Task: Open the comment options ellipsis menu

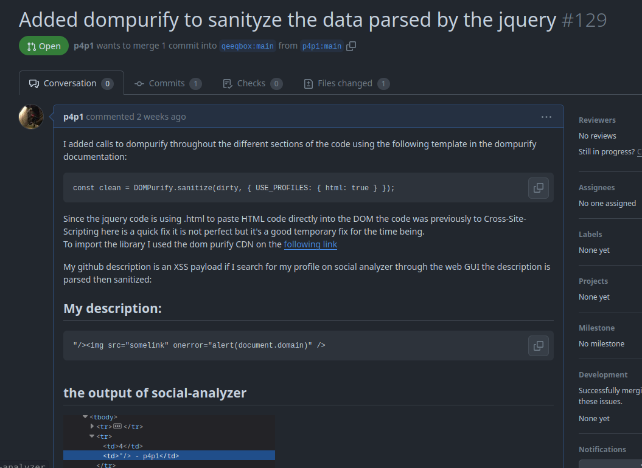Action: tap(546, 117)
